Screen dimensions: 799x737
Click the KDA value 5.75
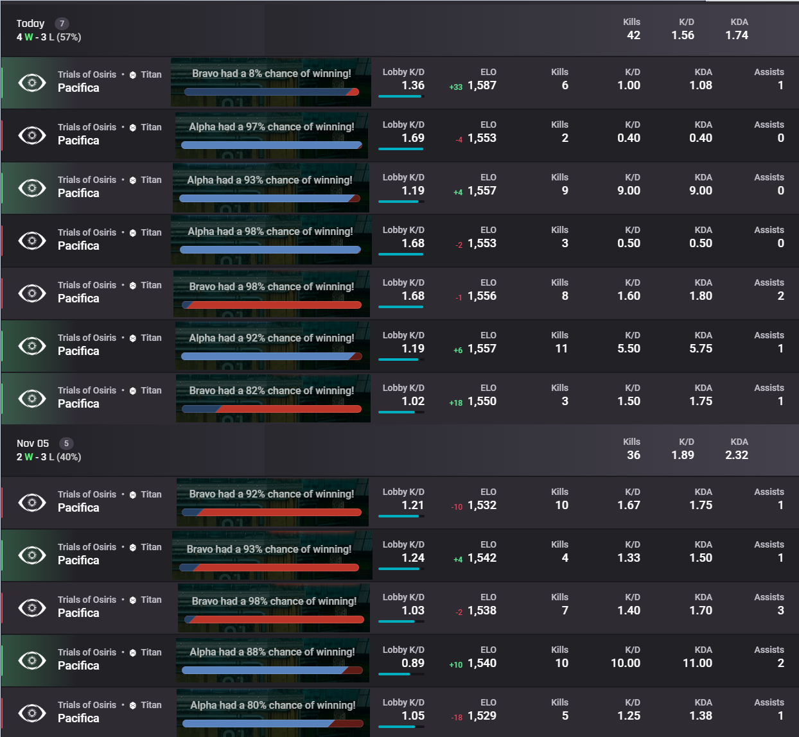701,349
